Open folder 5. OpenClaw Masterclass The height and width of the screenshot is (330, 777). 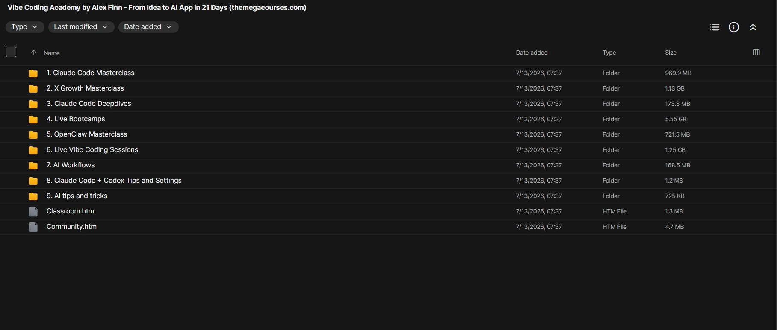click(x=87, y=134)
